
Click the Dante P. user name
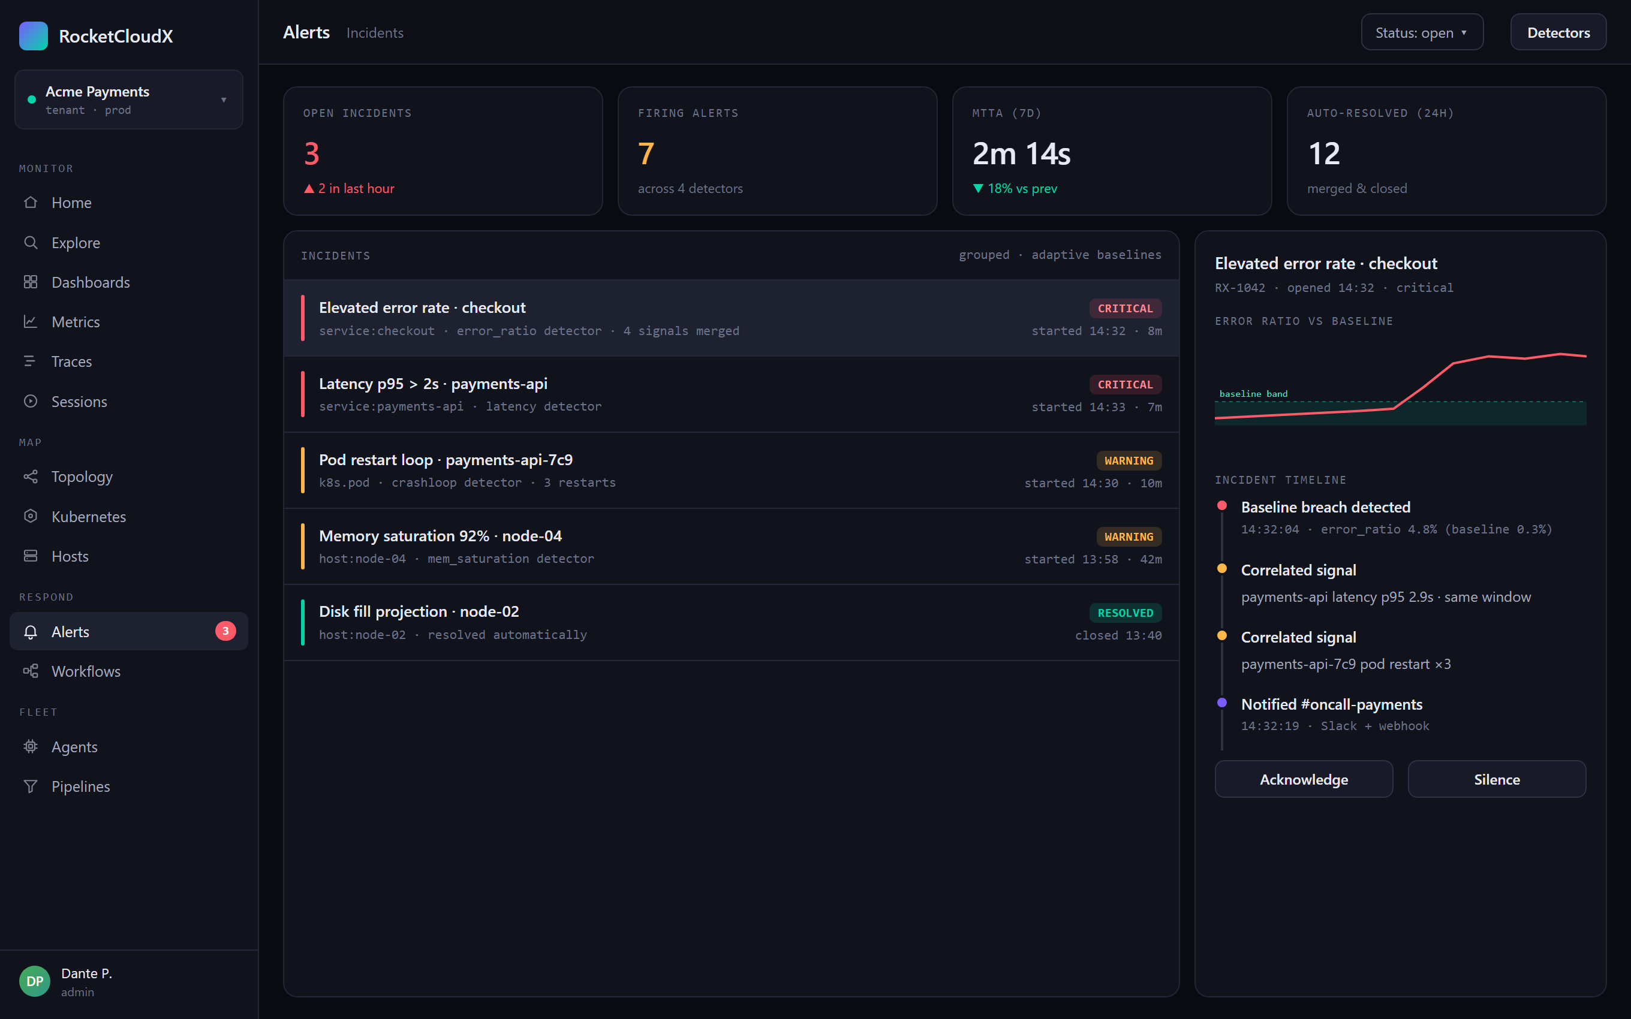86,973
